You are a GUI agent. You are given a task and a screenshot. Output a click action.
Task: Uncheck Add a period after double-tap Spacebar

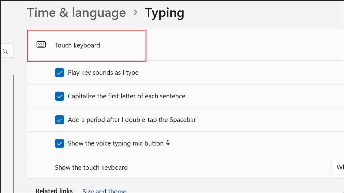60,120
